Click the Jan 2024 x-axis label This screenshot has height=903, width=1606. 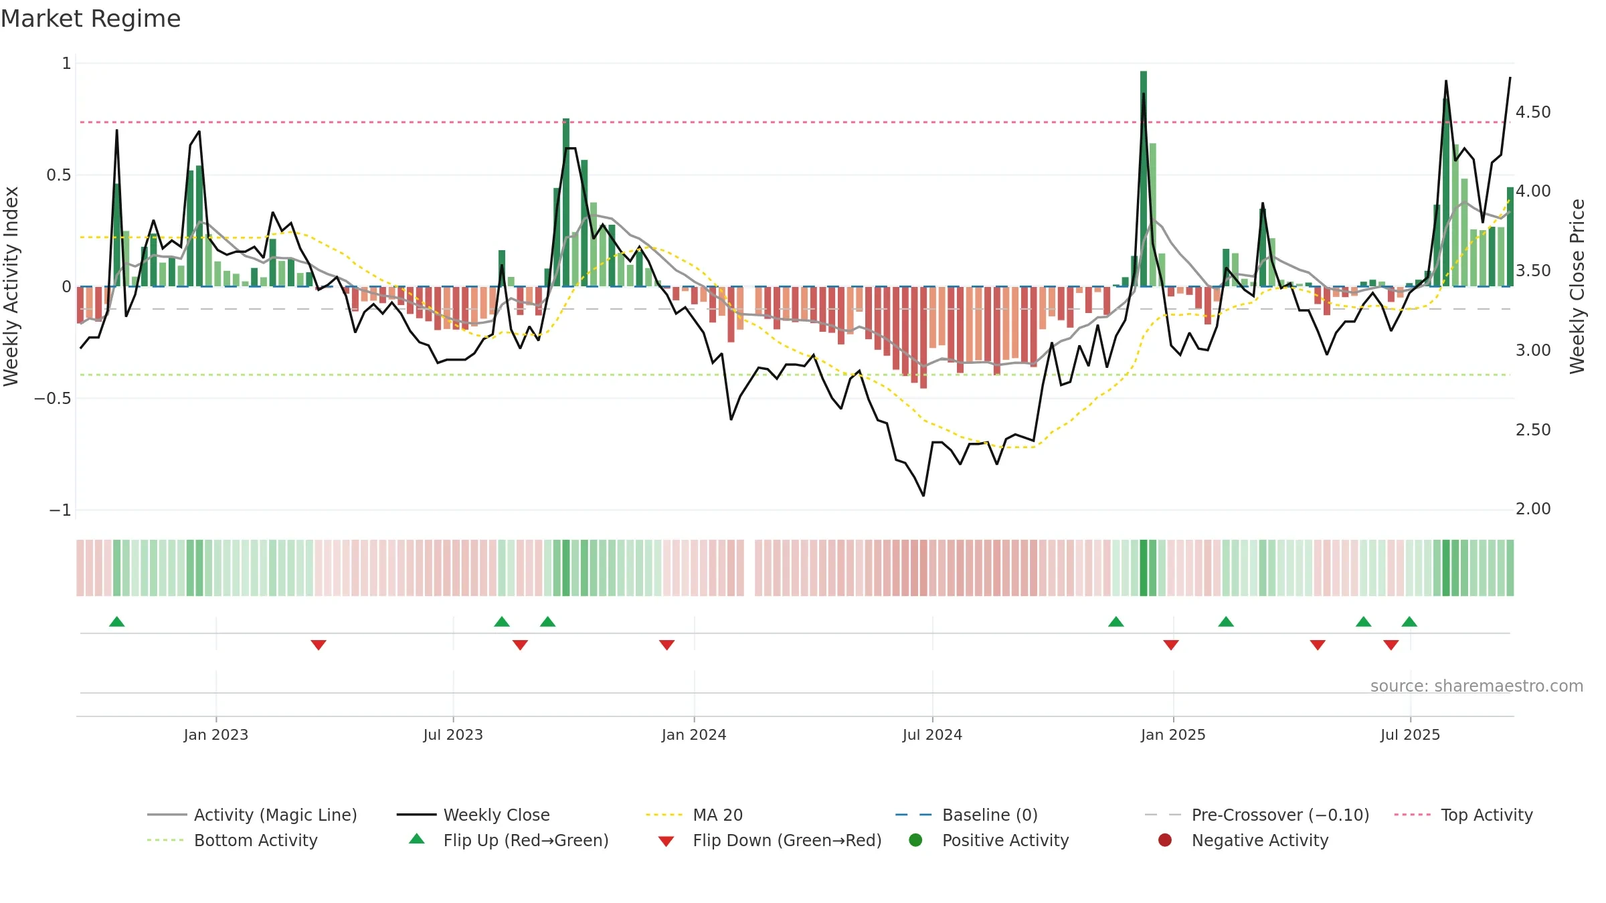pyautogui.click(x=694, y=734)
